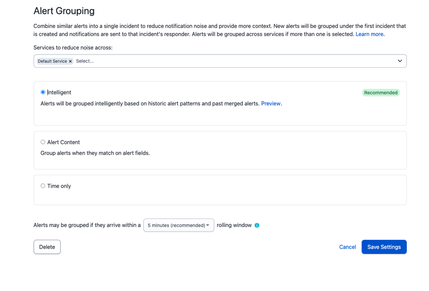Screen dimensions: 429x291
Task: Select the Intelligent grouping option
Action: [43, 92]
